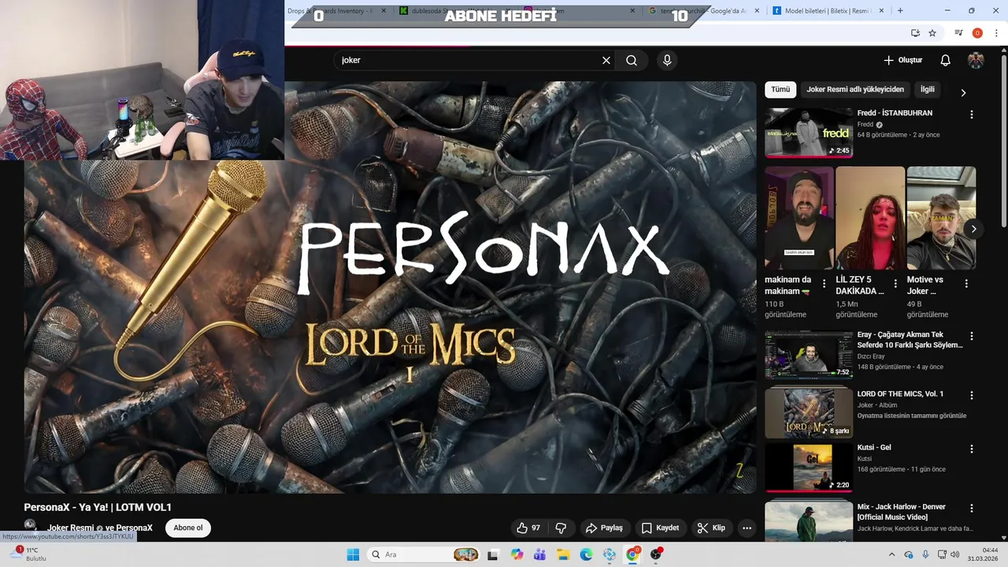Screen dimensions: 1008x567
Task: Open volume control in system tray
Action: 954,554
